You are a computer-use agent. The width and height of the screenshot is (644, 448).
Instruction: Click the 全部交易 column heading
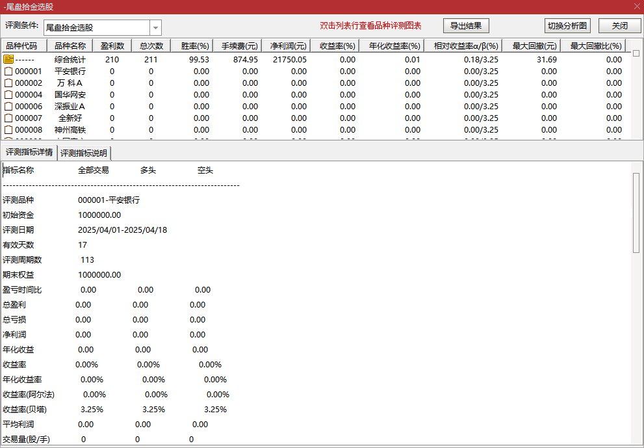coord(93,170)
